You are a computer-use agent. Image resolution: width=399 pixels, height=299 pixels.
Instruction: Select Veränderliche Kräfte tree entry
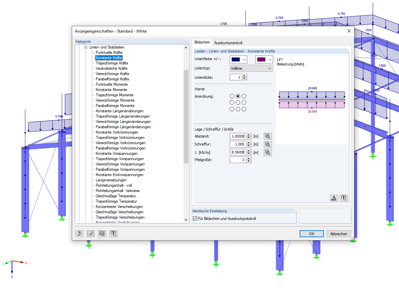click(x=112, y=68)
